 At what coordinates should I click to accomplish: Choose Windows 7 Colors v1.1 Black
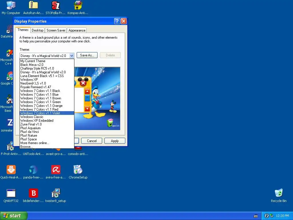tap(47, 91)
